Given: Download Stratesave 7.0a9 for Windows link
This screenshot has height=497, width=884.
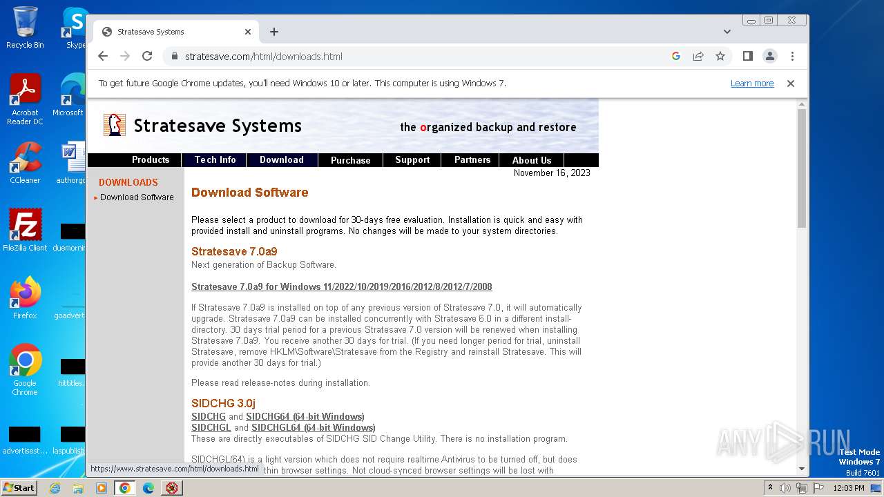Looking at the screenshot, I should 342,286.
